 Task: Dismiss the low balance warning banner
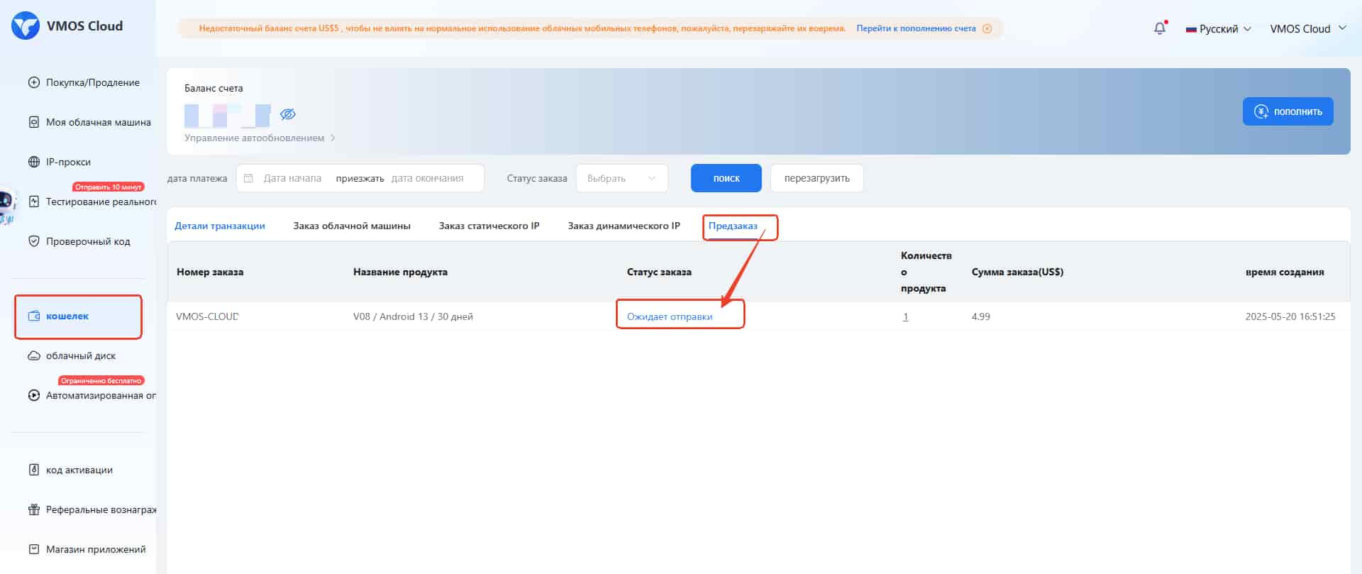pos(987,28)
